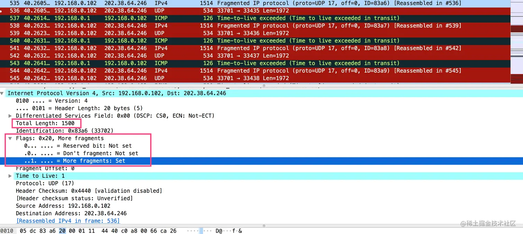
Task: Open the Reassembled IPv4 in frame: 536 link
Action: pos(68,221)
